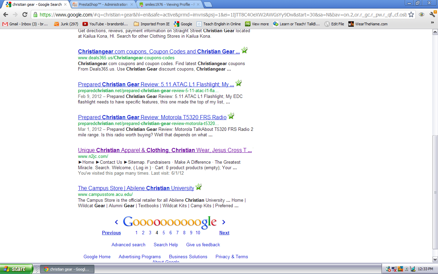Open the Junk (297) bookmark

tap(66, 24)
